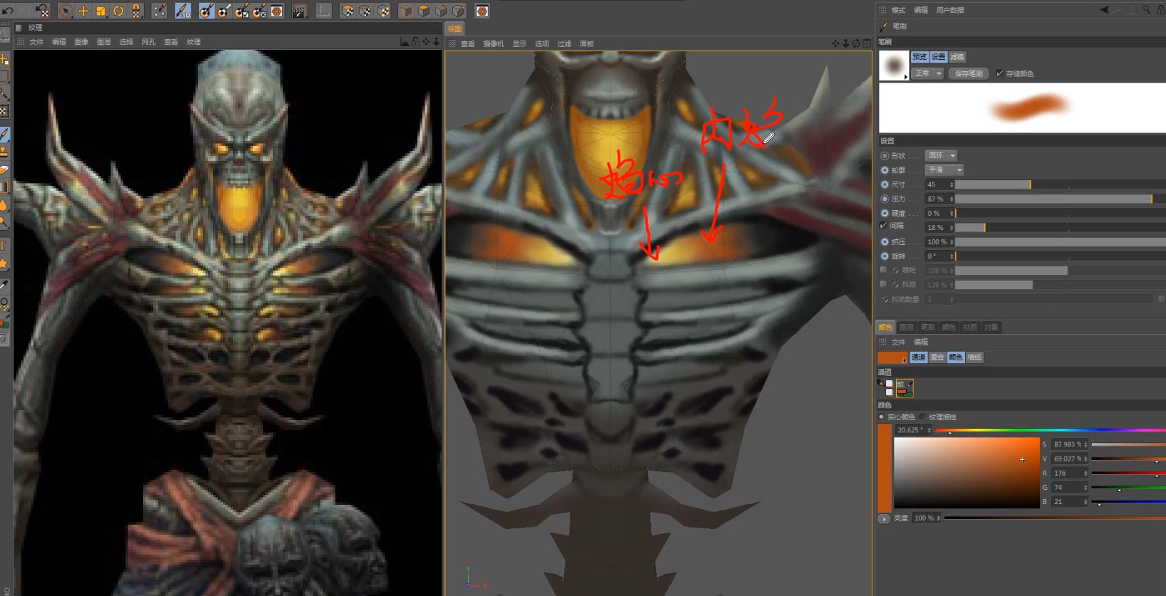Click the 混合 color button
This screenshot has height=596, width=1166.
(937, 357)
